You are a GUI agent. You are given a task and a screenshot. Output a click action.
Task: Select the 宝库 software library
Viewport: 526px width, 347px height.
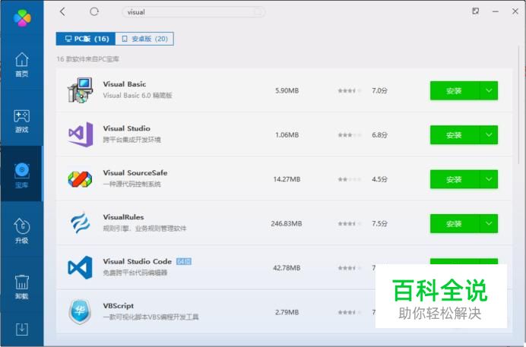click(22, 175)
